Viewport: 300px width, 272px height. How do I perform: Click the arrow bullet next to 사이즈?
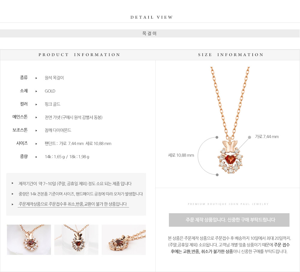[x=36, y=144]
